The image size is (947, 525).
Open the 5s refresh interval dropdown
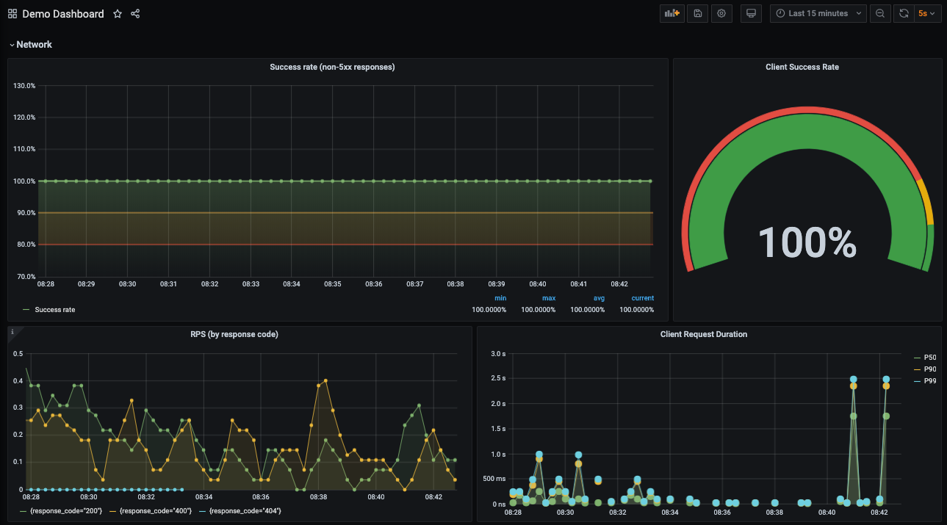(x=926, y=13)
